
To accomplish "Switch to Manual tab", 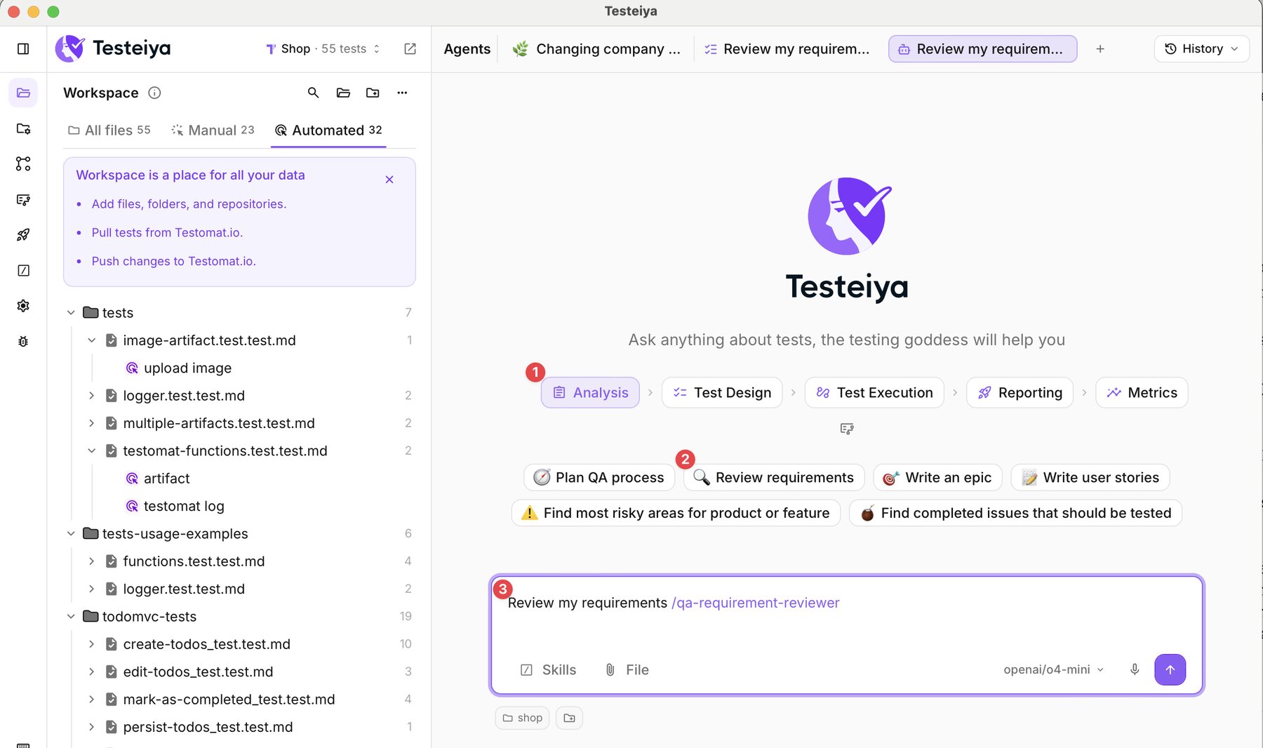I will tap(213, 131).
